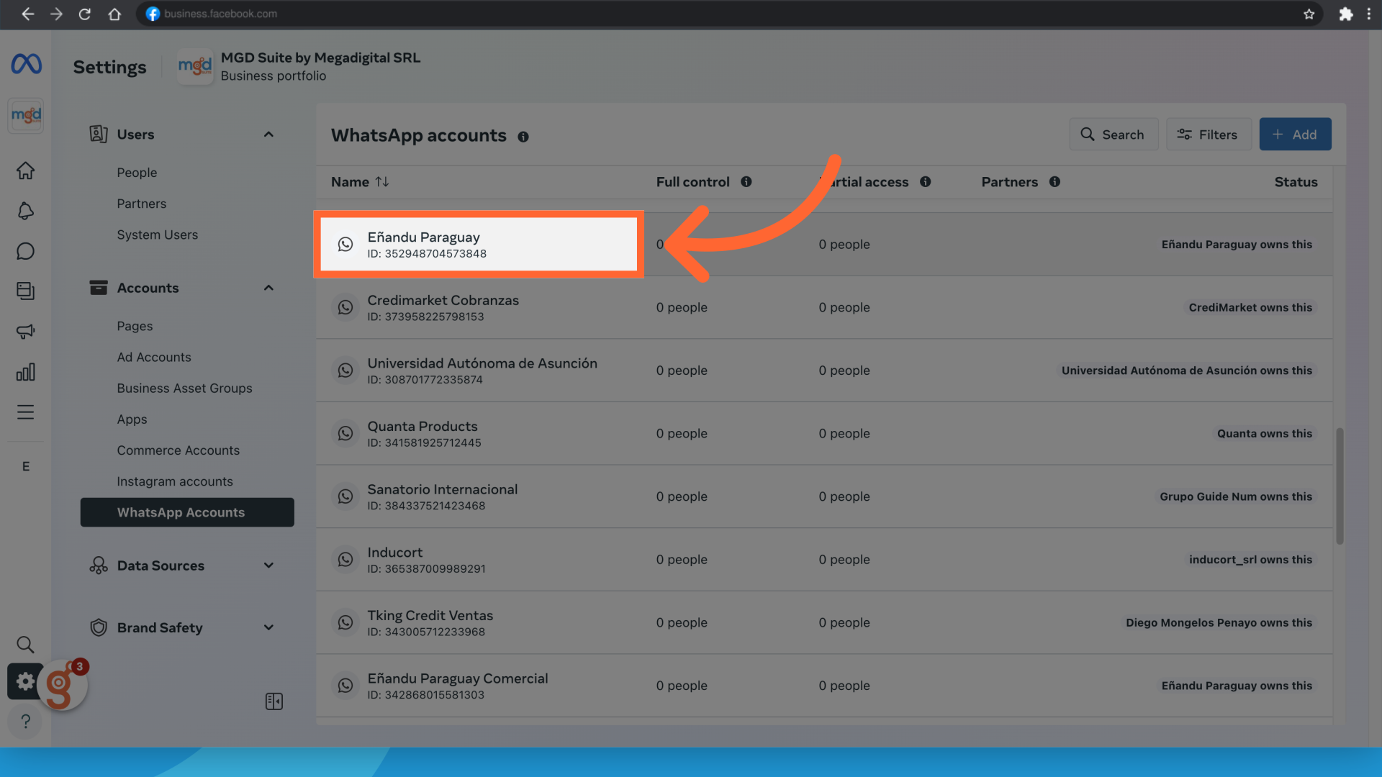Open the Home icon in sidebar
Screen dimensions: 1382x777
[x=25, y=171]
